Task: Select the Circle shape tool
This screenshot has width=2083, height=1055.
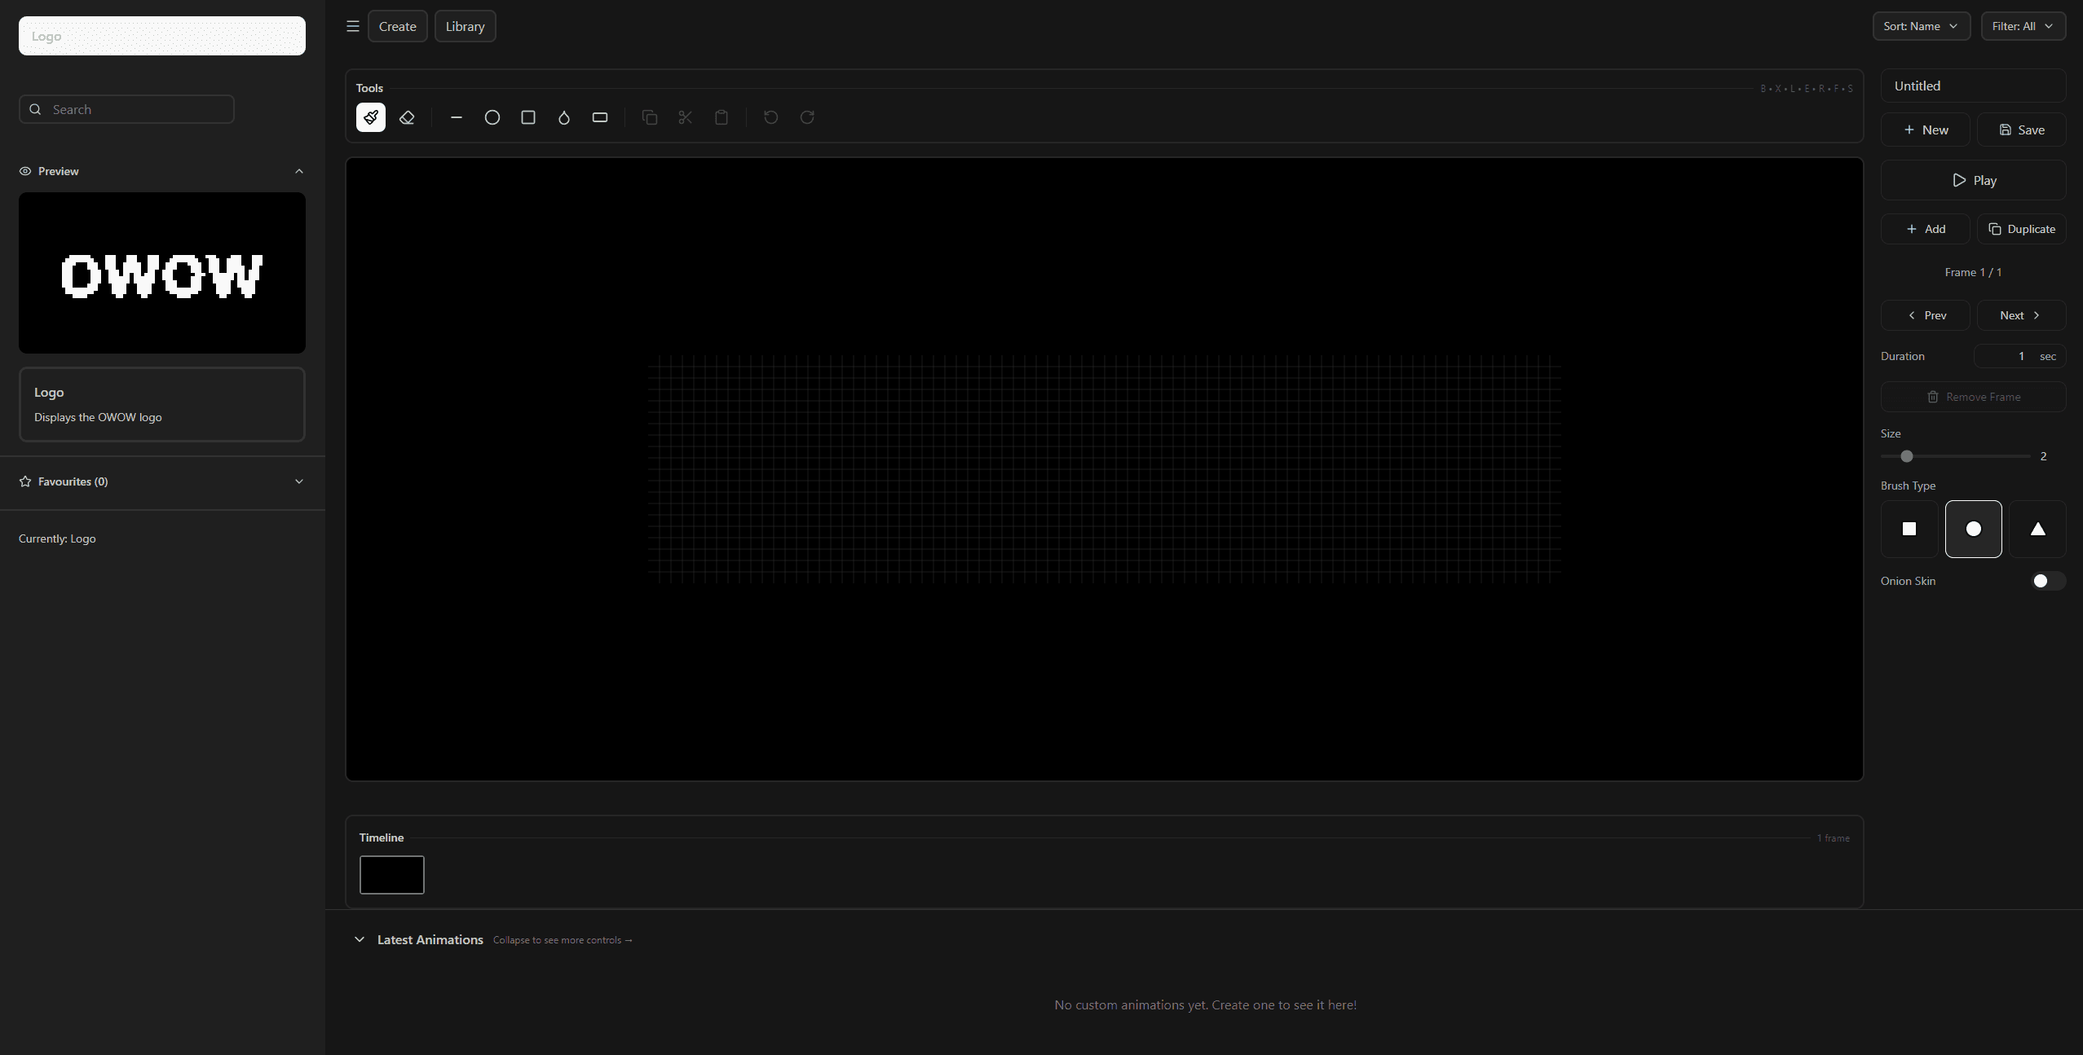Action: (492, 117)
